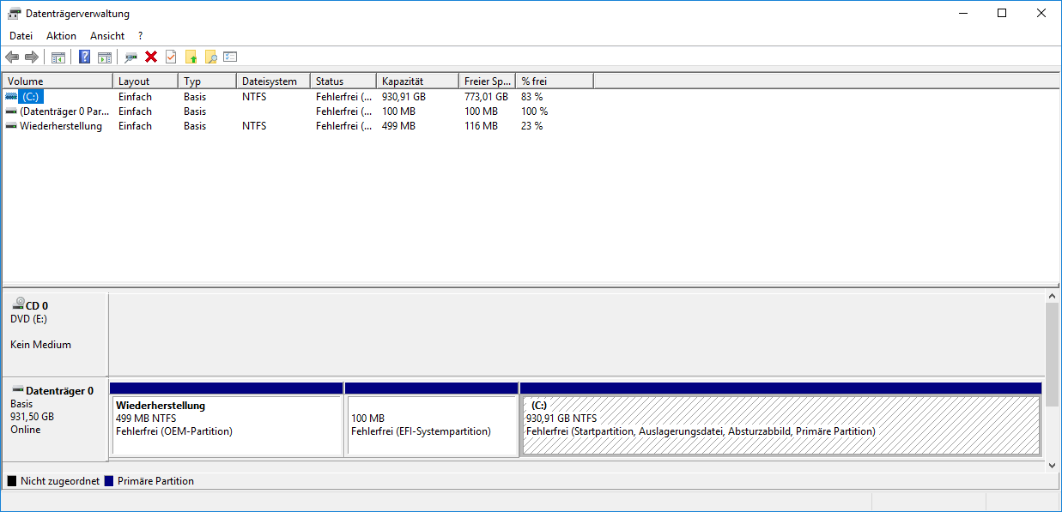The width and height of the screenshot is (1062, 512).
Task: Sort by the % frei column header
Action: [555, 81]
